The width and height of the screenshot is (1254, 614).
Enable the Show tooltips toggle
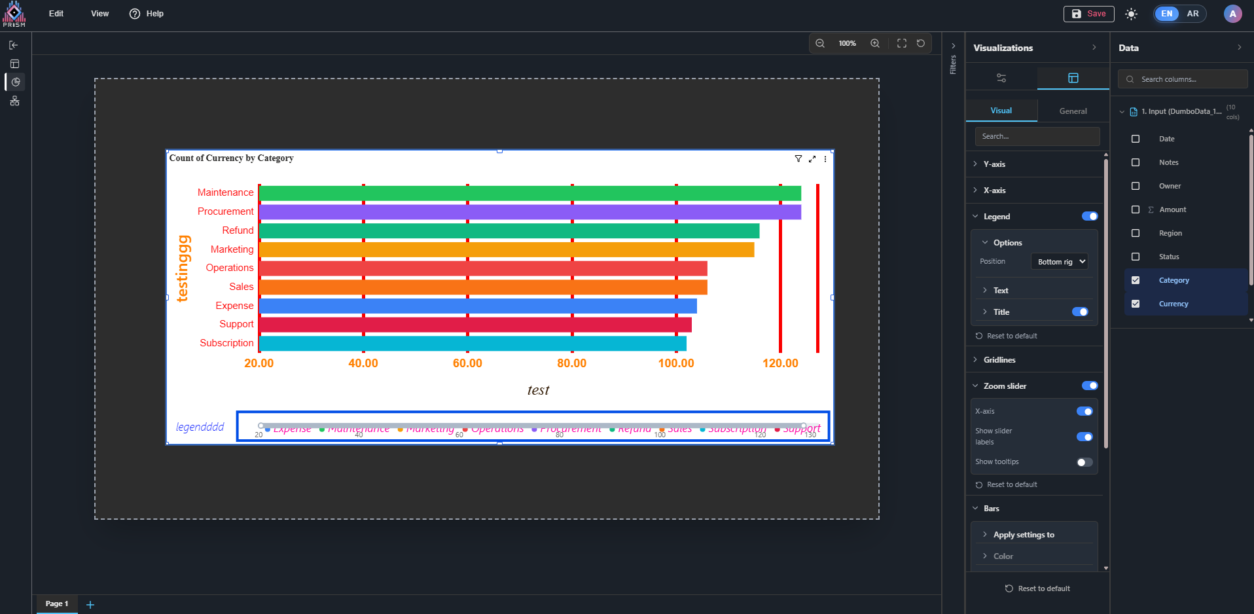[x=1084, y=462]
